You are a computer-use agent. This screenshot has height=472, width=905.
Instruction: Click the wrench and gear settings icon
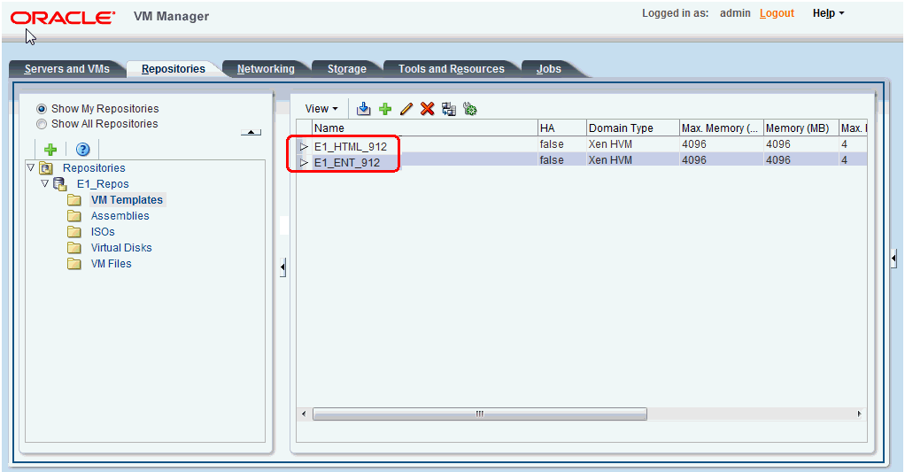pyautogui.click(x=470, y=108)
